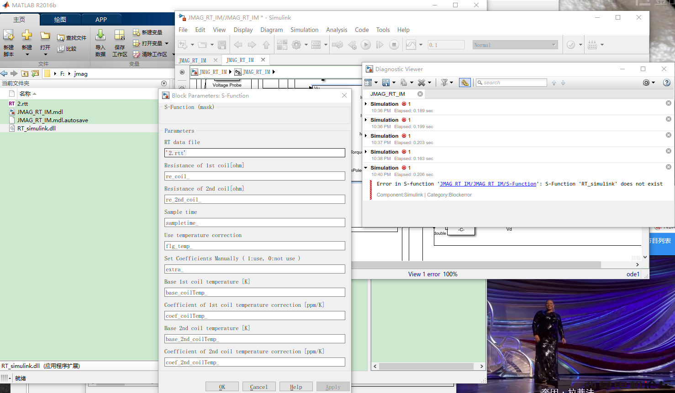Click the hide/show model browser icon

pos(182,72)
